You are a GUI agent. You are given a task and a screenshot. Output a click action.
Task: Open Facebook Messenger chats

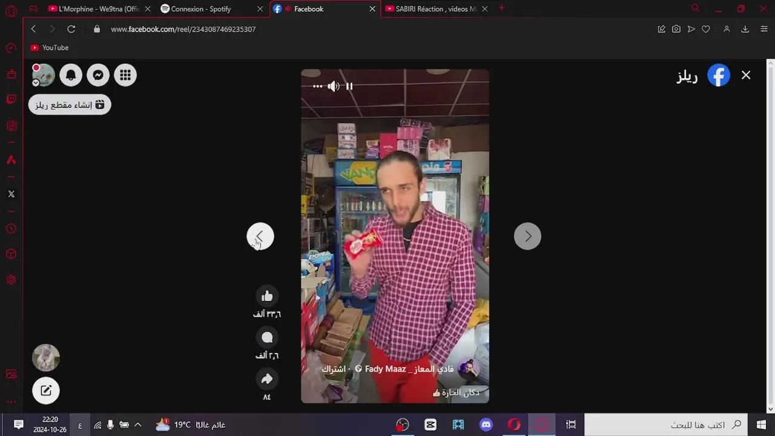pyautogui.click(x=98, y=74)
